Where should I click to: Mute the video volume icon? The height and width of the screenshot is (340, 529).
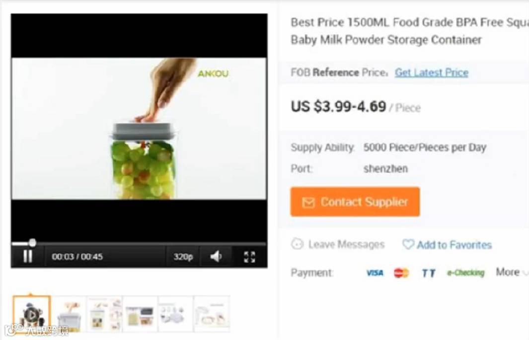[x=216, y=257]
